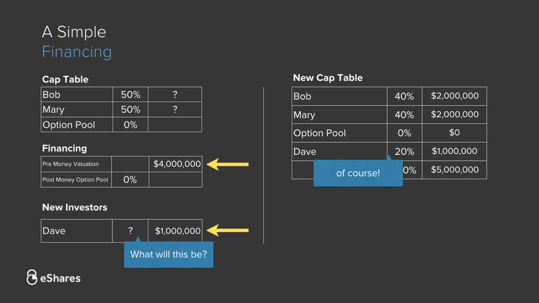This screenshot has height=303, width=539.
Task: Click Bob's question mark value cell
Action: 175,95
